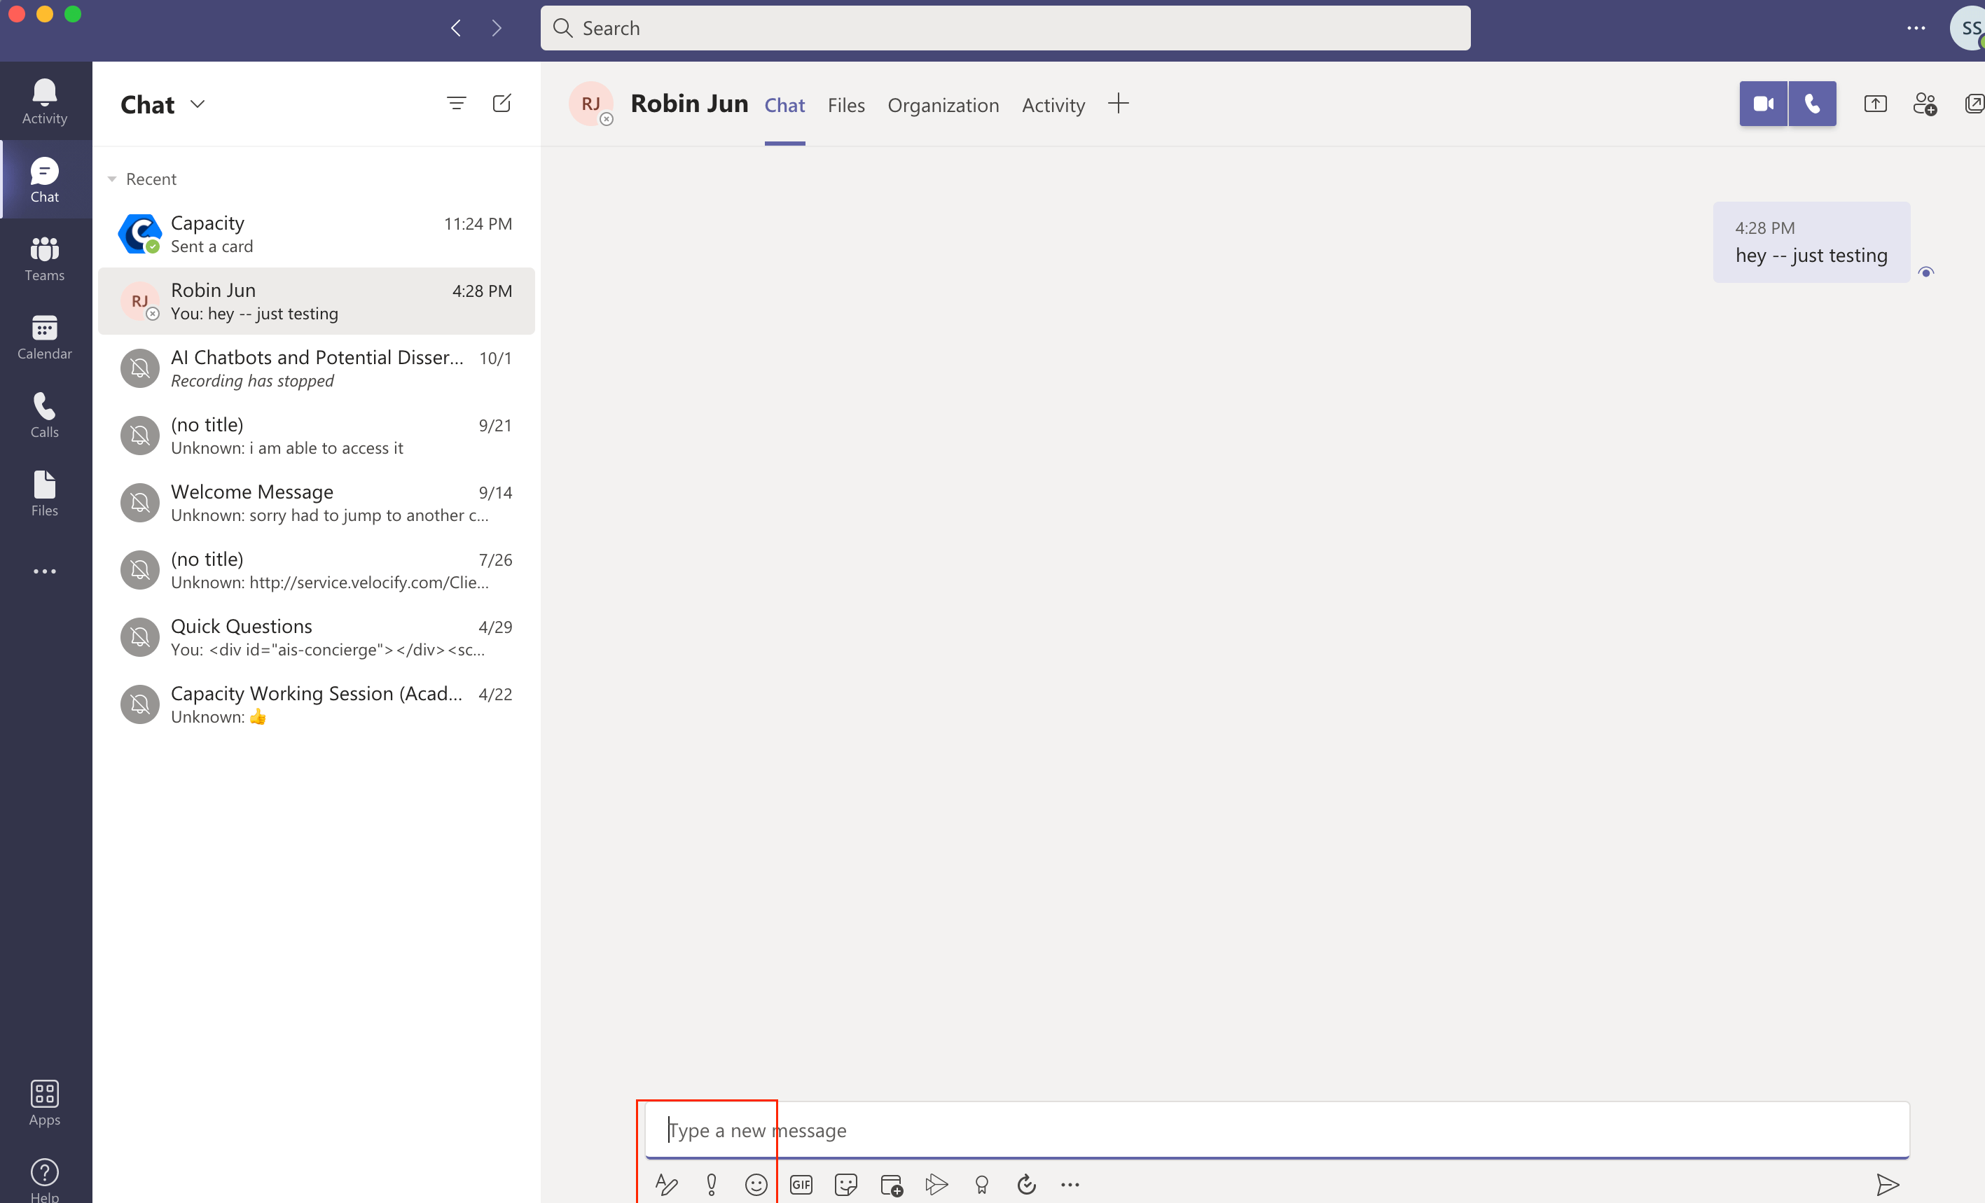The width and height of the screenshot is (1985, 1203).
Task: Open the Organization tab
Action: 943,106
